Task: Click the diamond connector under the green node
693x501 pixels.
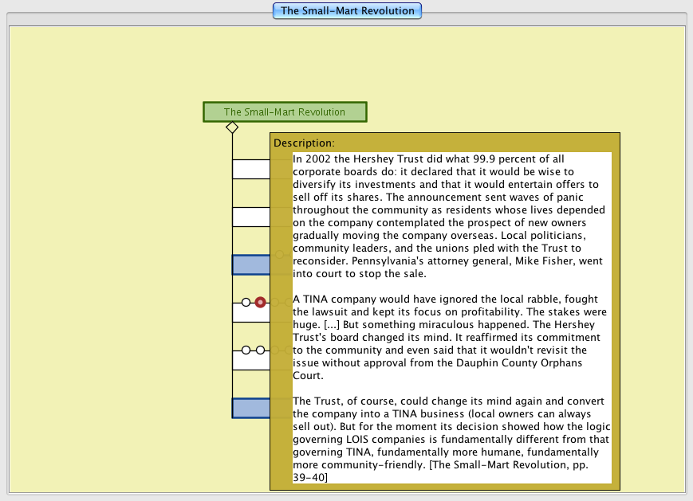Action: click(232, 127)
